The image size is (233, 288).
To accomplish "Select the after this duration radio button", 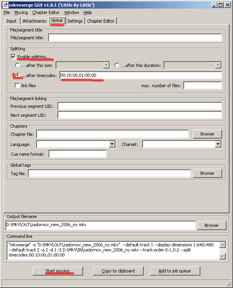I will point(117,65).
